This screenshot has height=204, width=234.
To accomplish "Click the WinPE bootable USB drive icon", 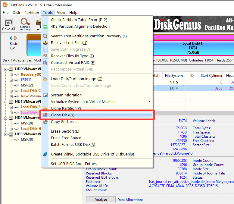I will [x=45, y=154].
